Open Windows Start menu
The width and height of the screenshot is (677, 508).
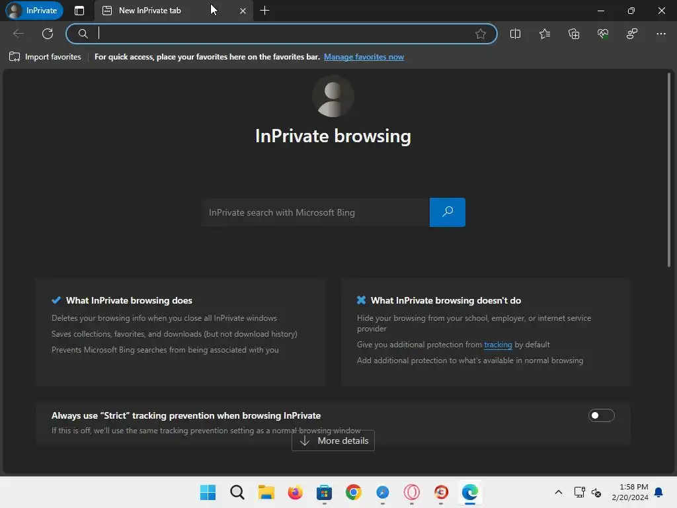[208, 492]
